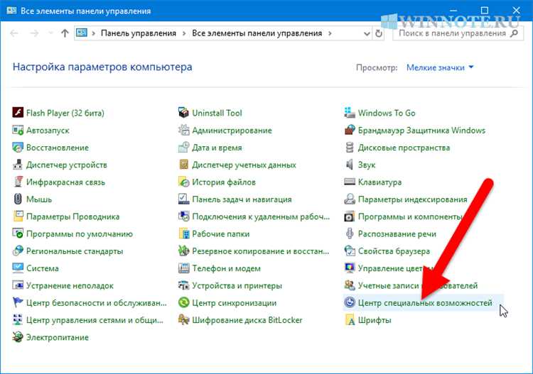Image resolution: width=533 pixels, height=374 pixels.
Task: Open the Шрифты icon
Action: 350,319
